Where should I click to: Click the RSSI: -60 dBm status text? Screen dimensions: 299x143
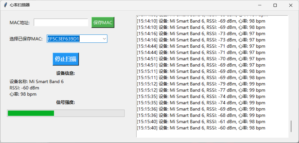tap(24, 88)
